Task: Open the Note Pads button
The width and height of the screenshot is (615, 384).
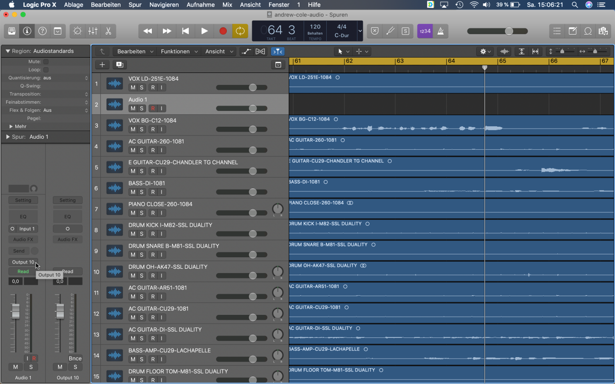Action: 572,31
